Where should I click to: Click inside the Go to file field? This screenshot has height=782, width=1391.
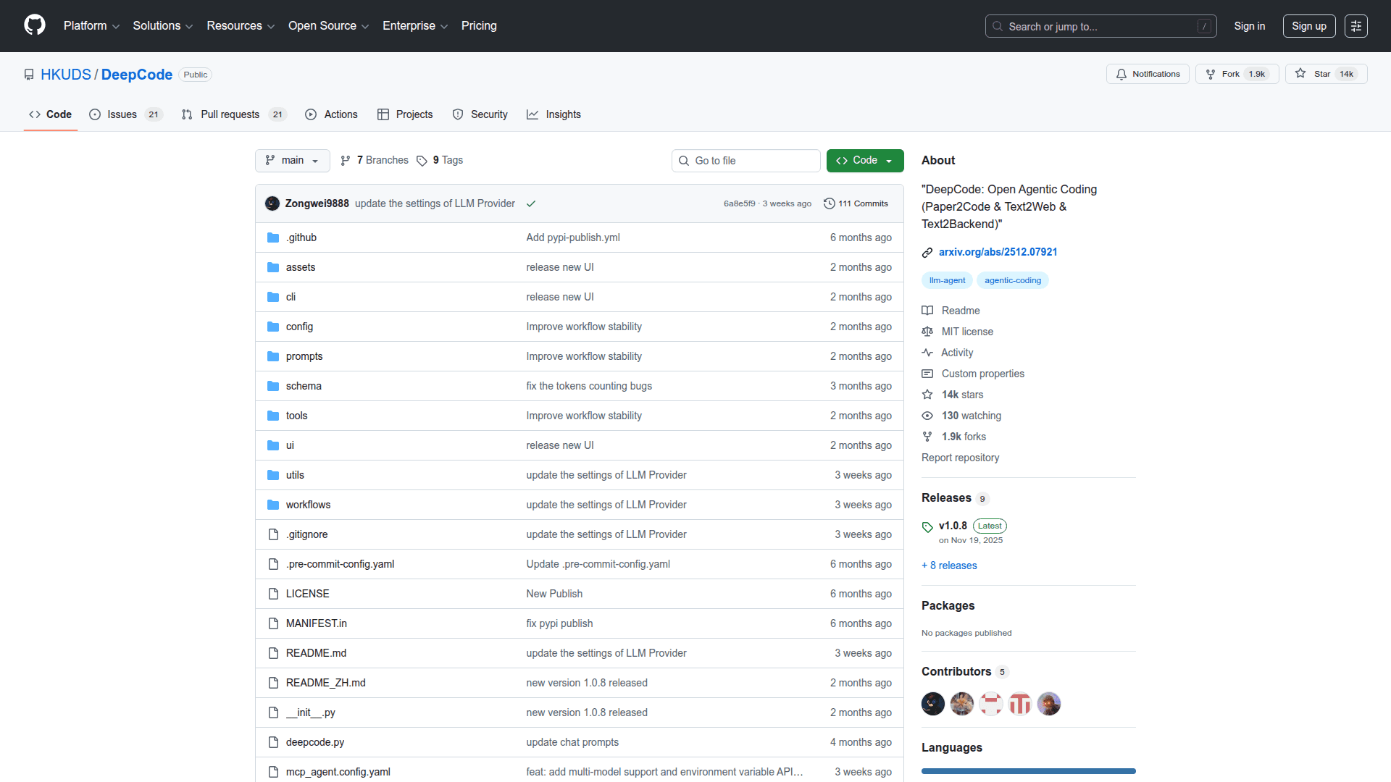745,160
